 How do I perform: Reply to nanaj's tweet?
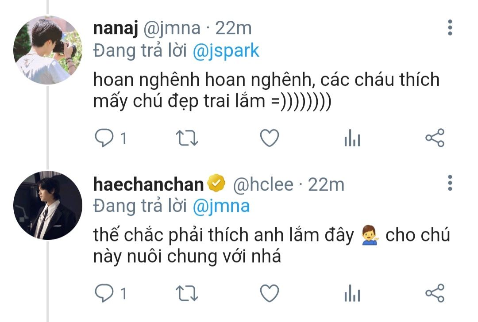point(105,138)
